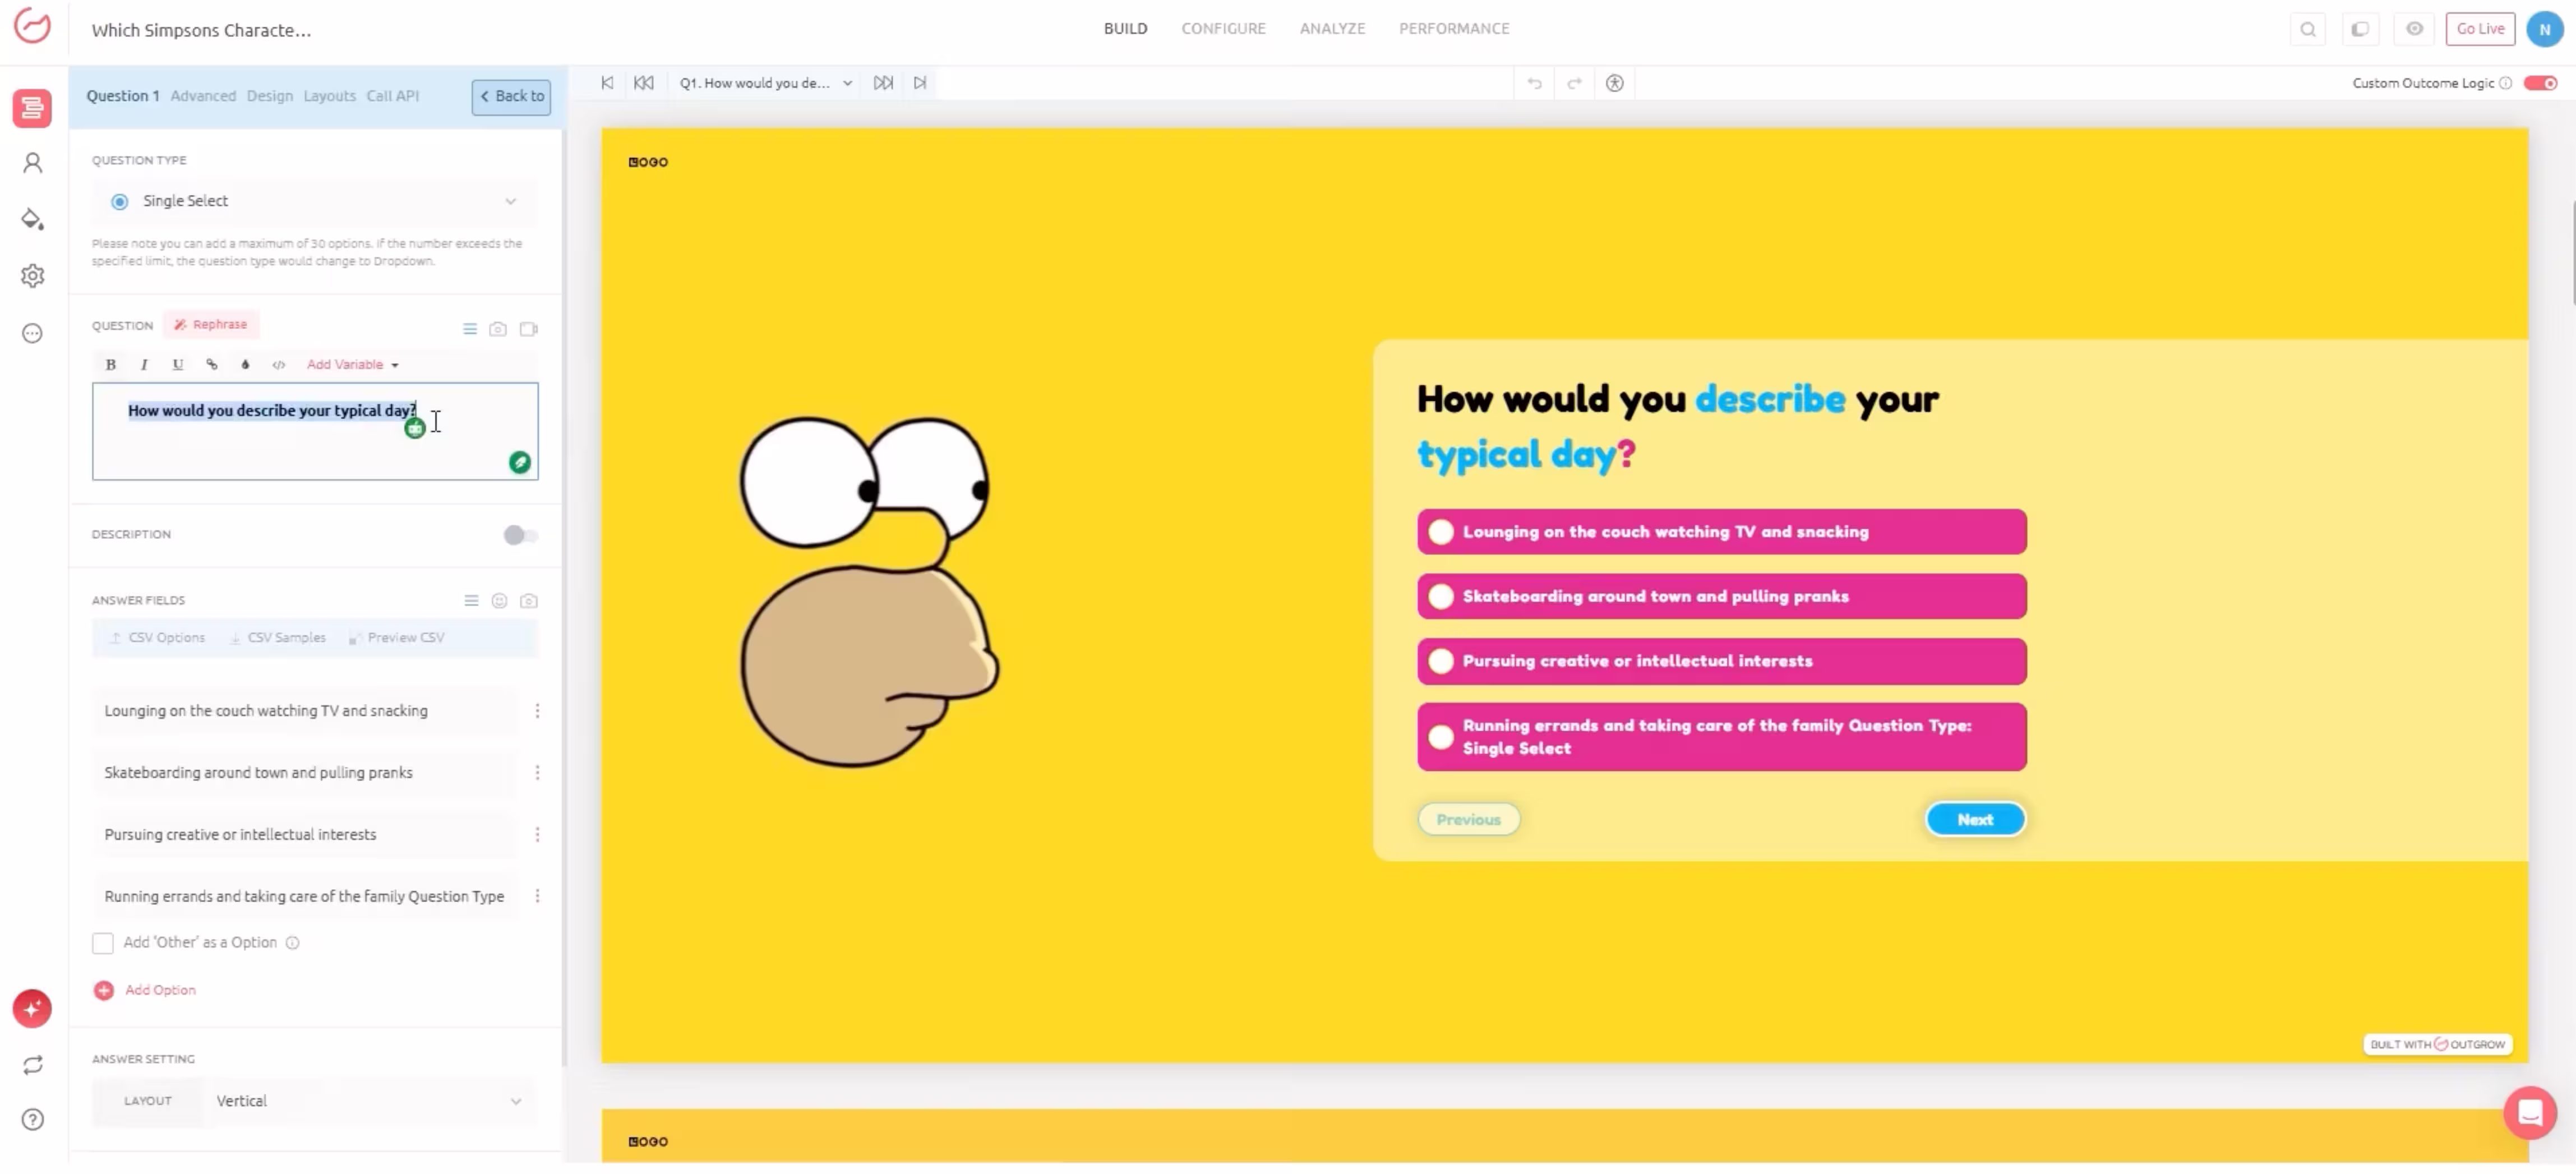The image size is (2576, 1174).
Task: Click the preview eye icon in top bar
Action: 2414,29
